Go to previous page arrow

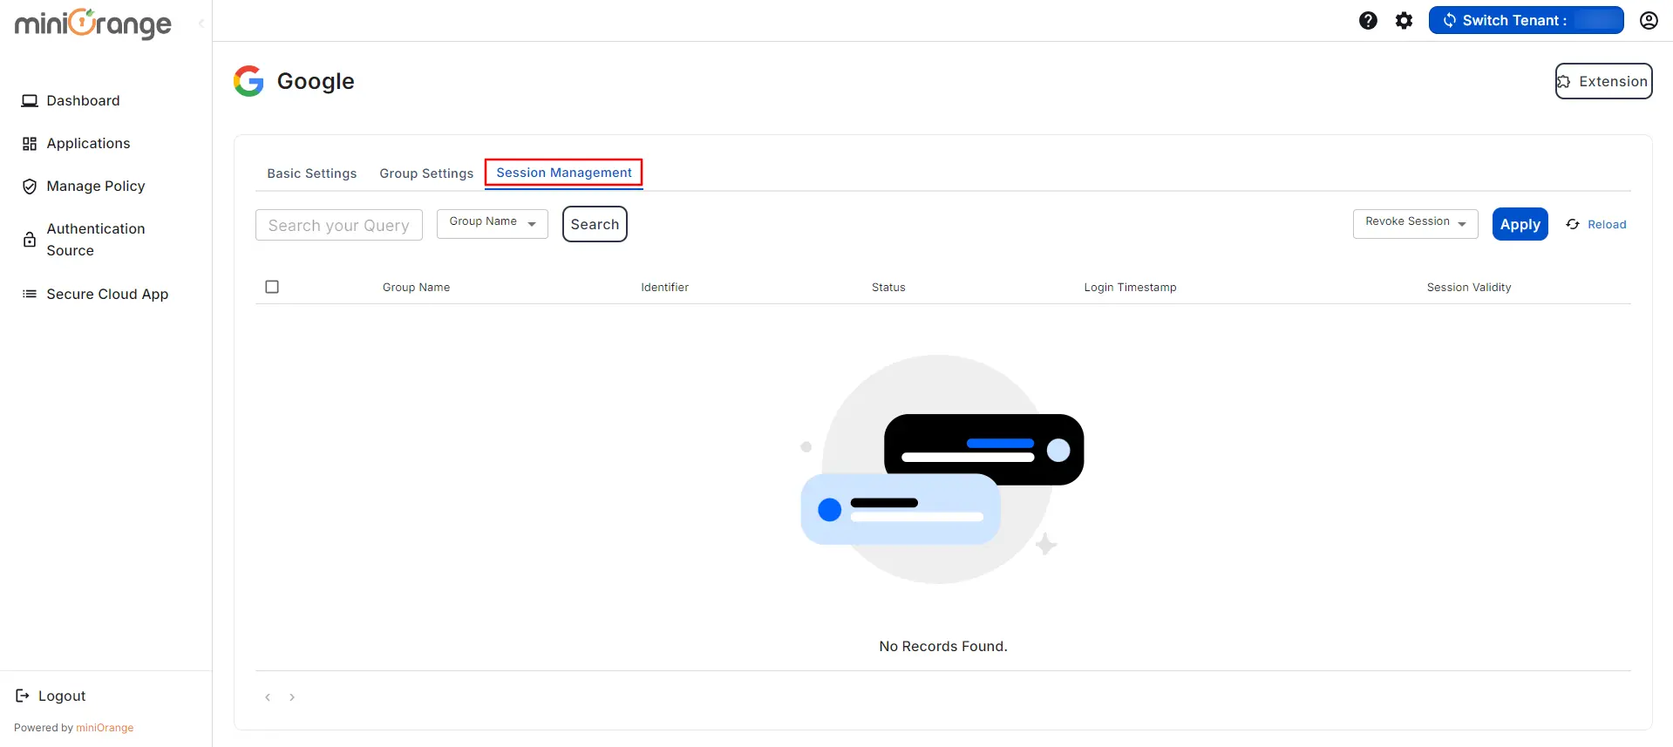tap(268, 697)
